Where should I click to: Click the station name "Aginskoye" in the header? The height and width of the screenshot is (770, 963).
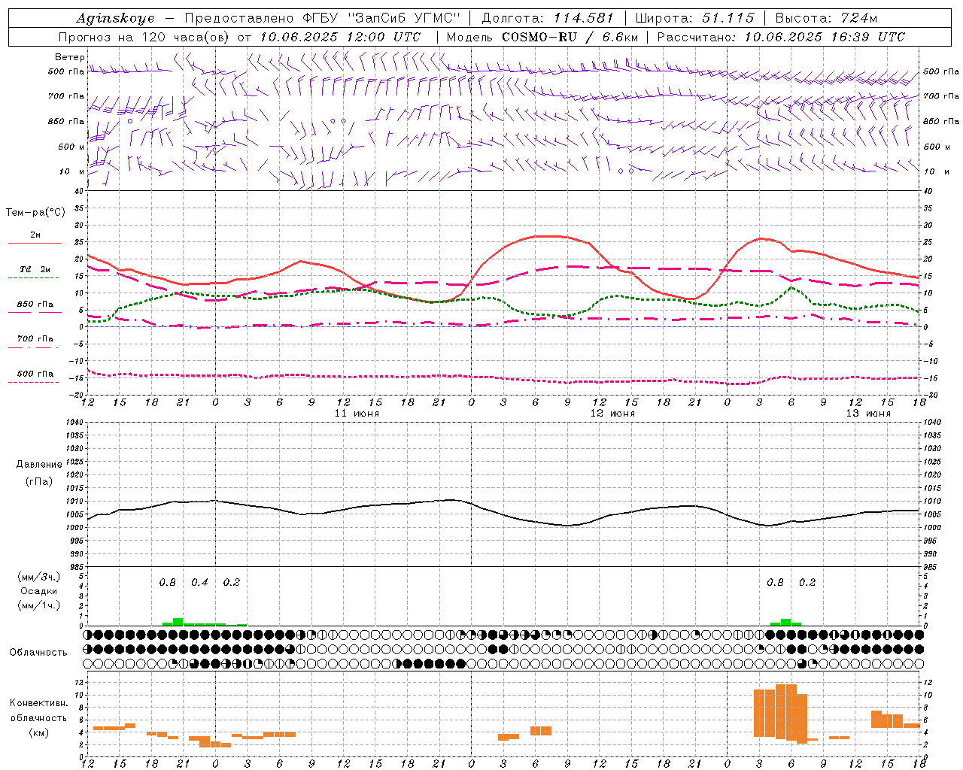click(115, 18)
